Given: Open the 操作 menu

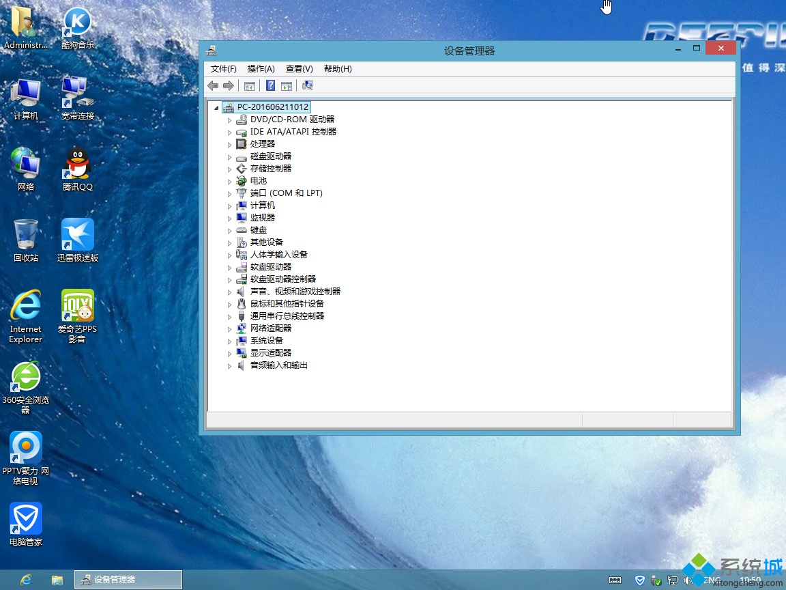Looking at the screenshot, I should pos(260,68).
